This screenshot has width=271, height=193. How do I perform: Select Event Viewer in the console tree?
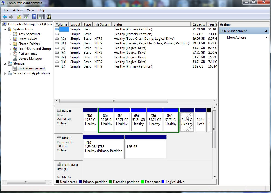click(x=28, y=39)
